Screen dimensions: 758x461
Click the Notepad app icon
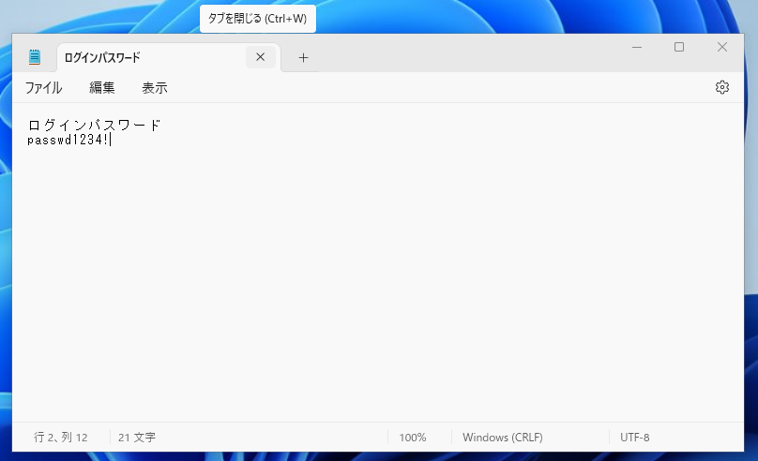click(x=35, y=57)
